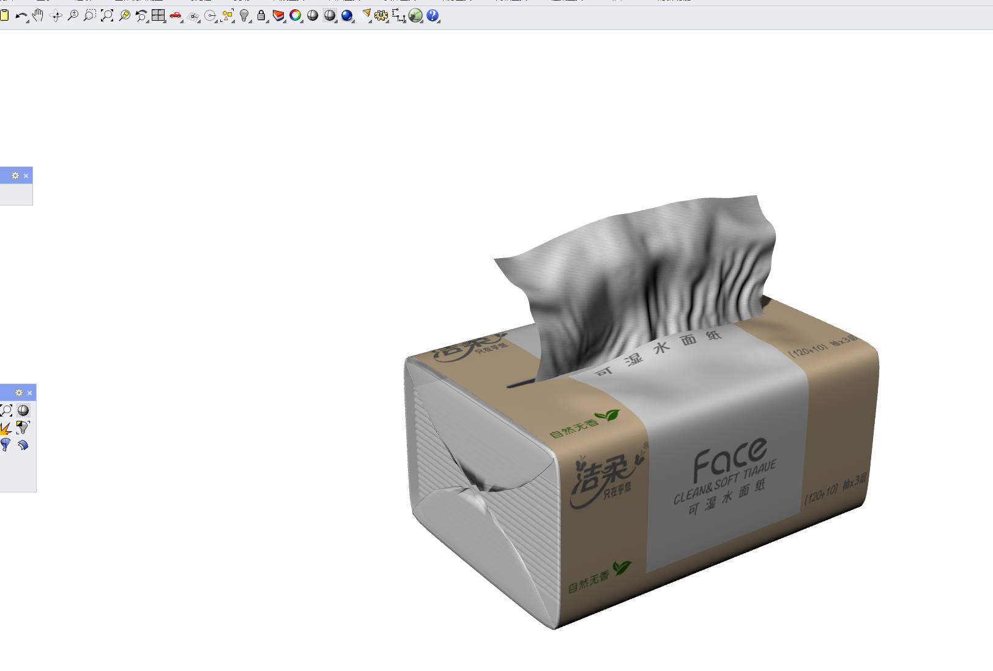Click the blue Render sphere
993x671 pixels.
[347, 15]
